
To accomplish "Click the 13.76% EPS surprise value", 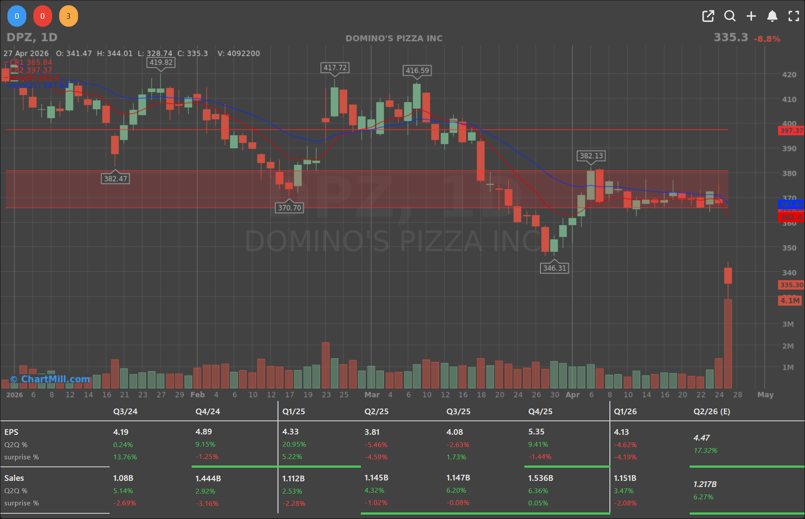I will [125, 457].
